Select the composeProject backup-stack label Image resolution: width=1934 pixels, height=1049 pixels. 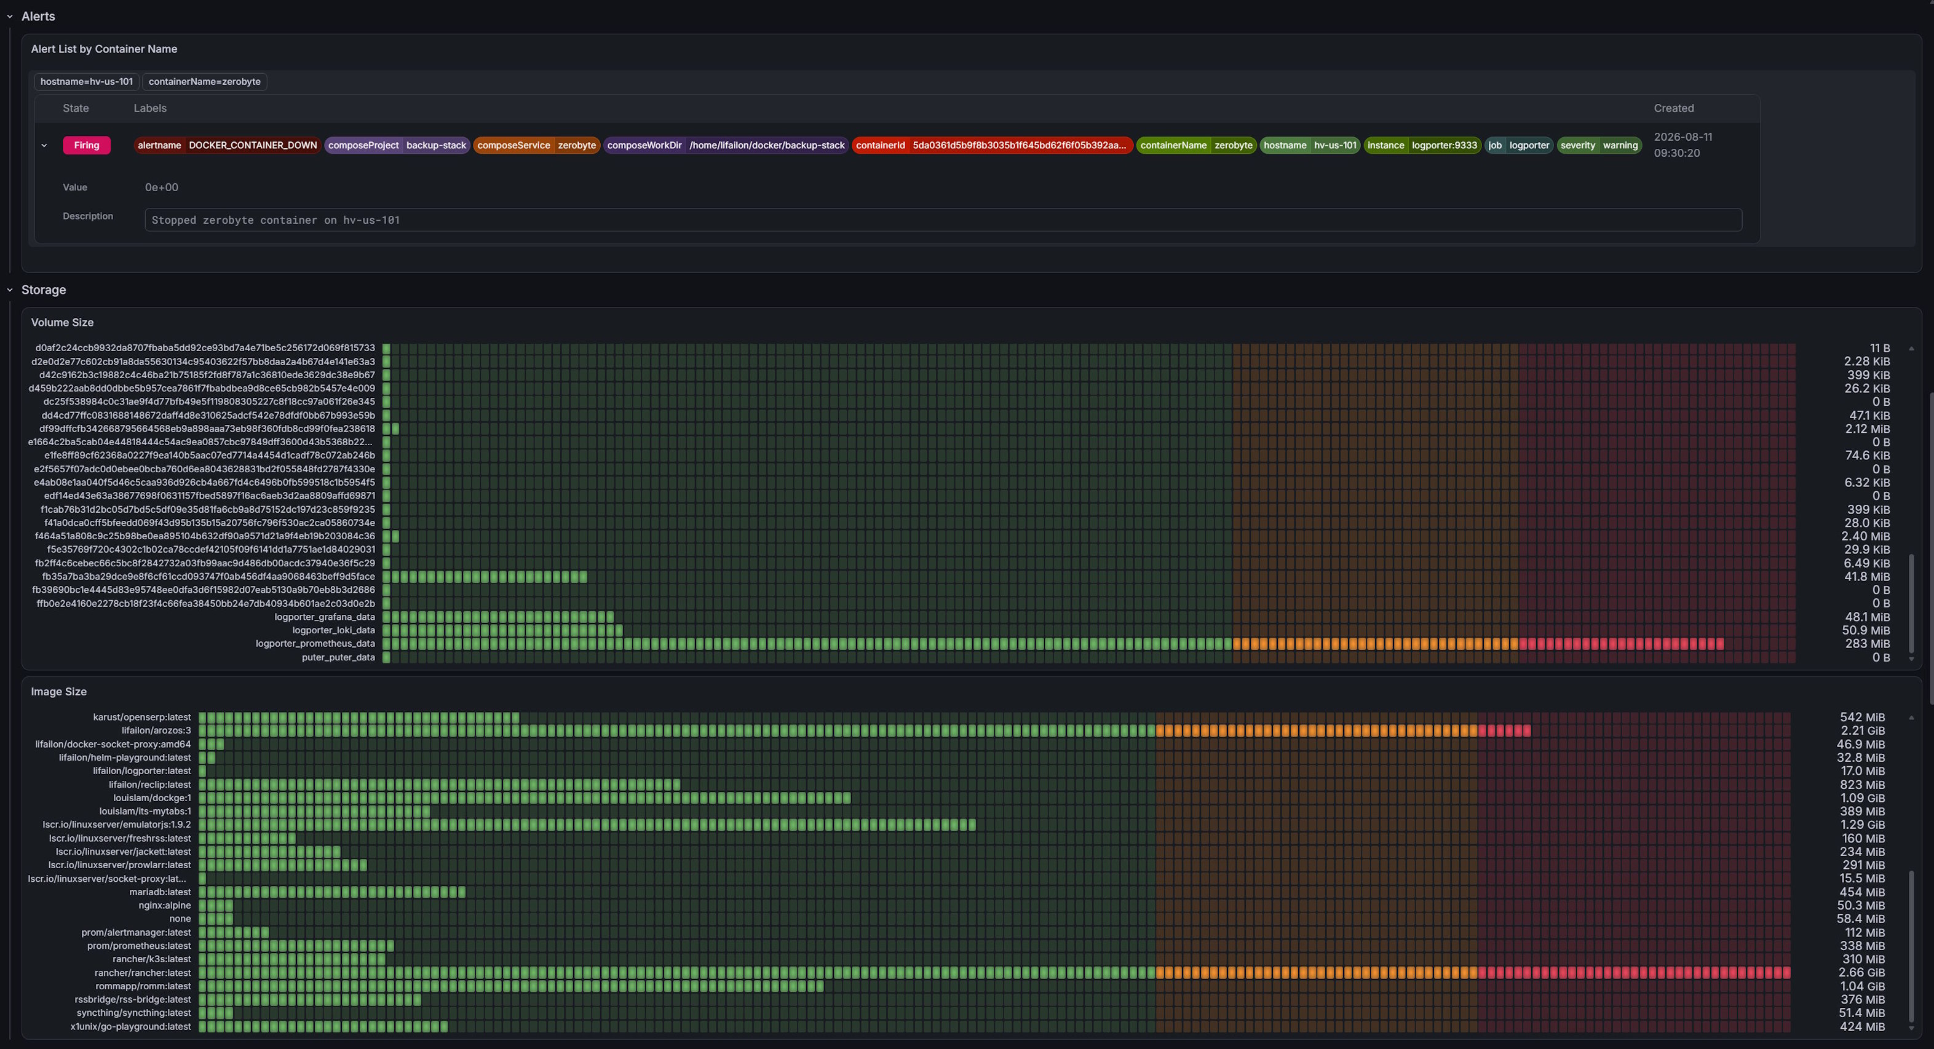point(397,146)
